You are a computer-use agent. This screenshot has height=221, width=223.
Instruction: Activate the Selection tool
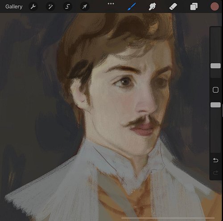(x=67, y=7)
